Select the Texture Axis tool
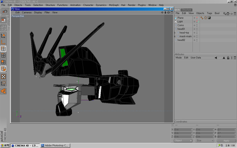 (3, 83)
